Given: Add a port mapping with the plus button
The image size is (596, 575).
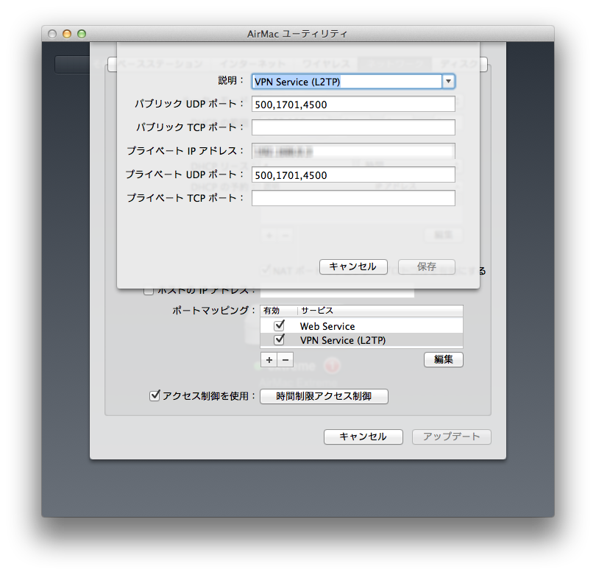Looking at the screenshot, I should (x=269, y=359).
